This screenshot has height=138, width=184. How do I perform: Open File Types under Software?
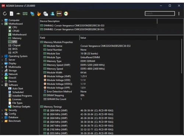coord(17,103)
